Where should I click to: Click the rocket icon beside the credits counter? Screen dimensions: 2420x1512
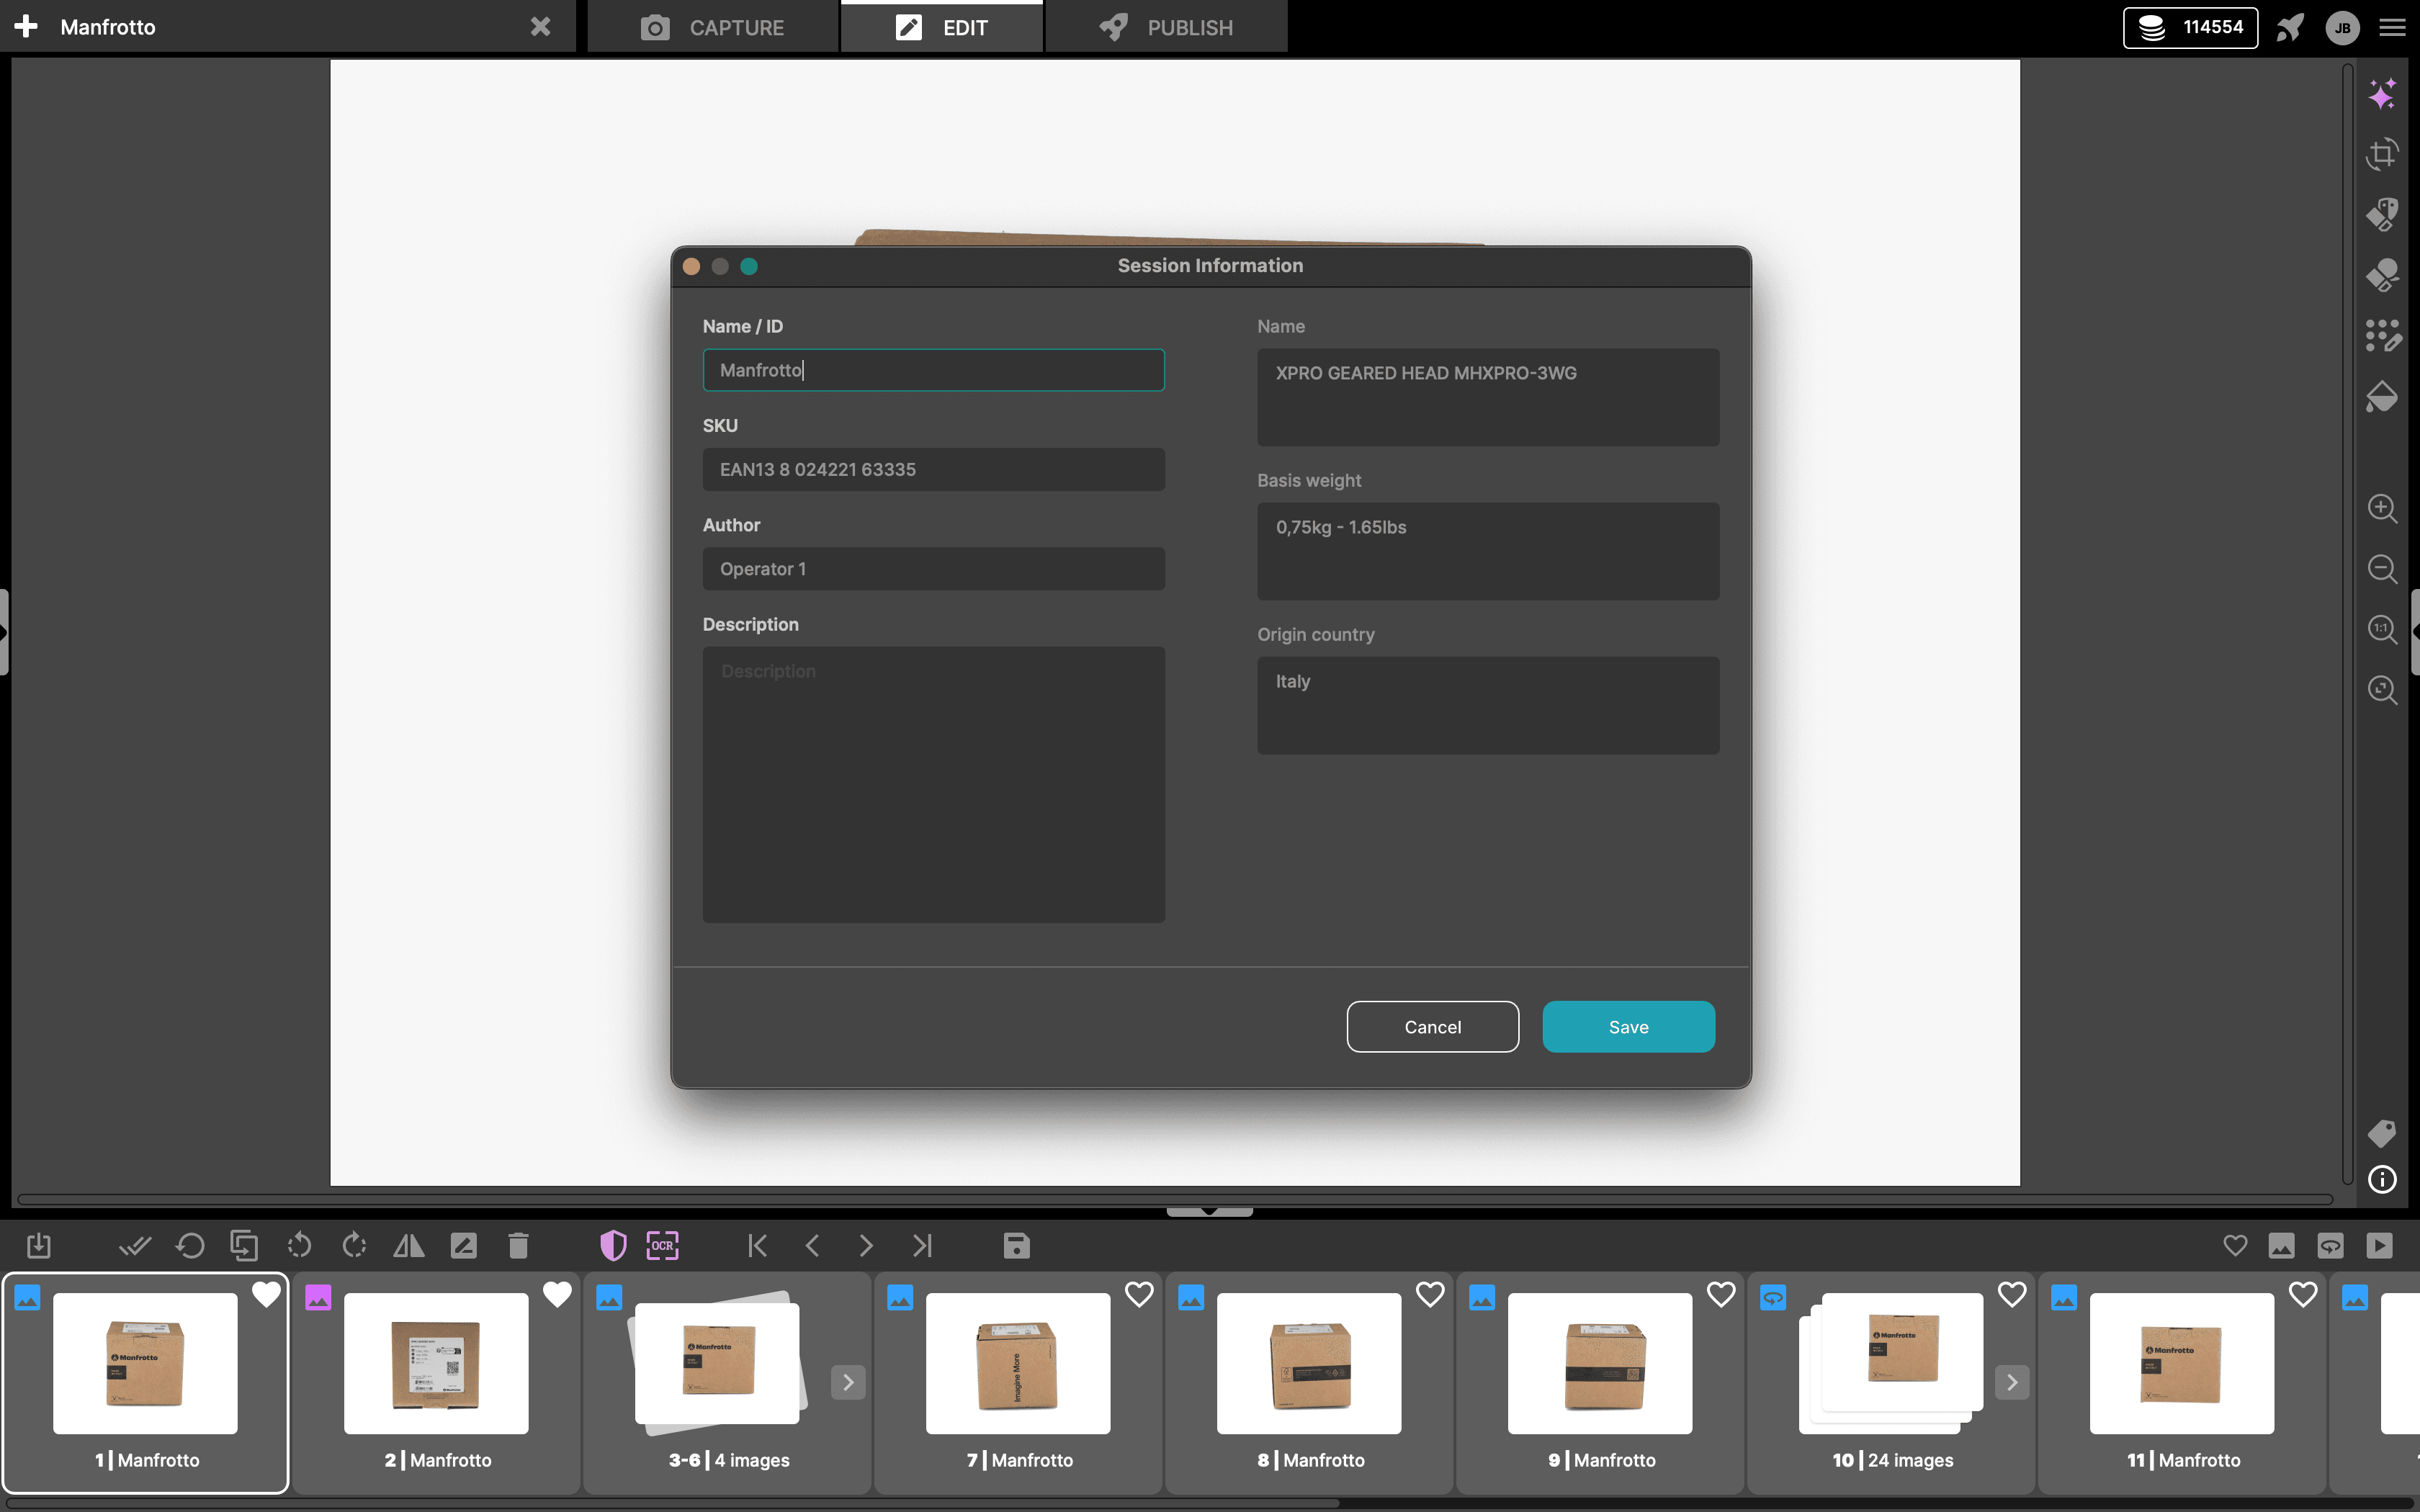coord(2290,27)
